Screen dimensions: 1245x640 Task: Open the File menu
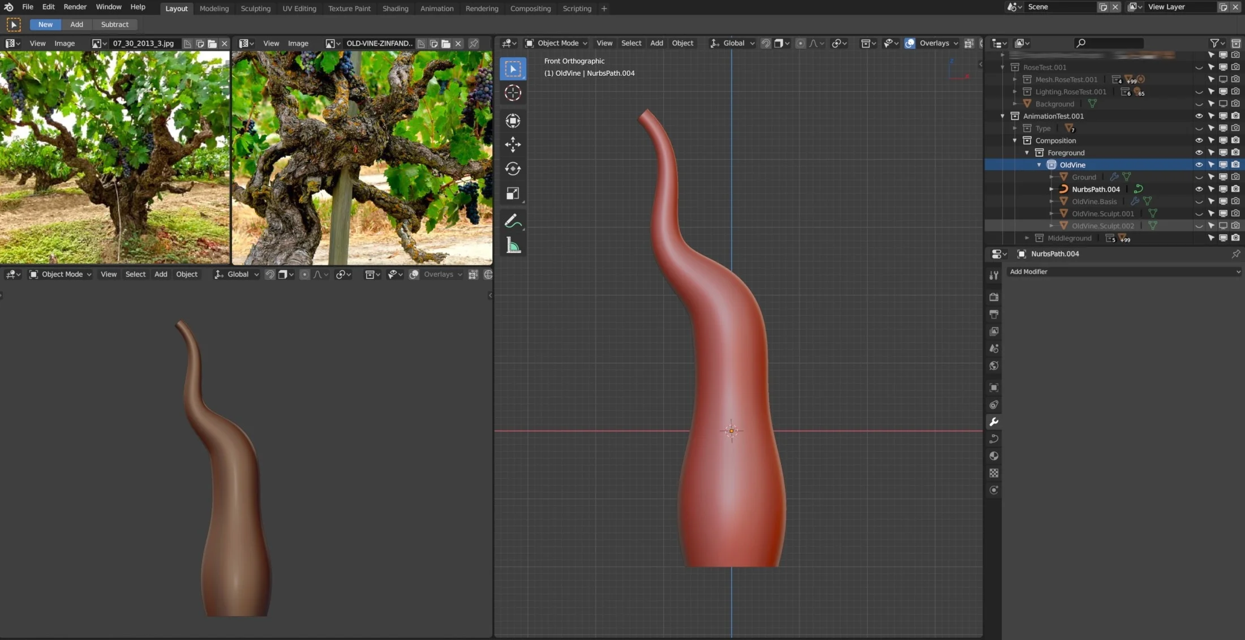[27, 7]
